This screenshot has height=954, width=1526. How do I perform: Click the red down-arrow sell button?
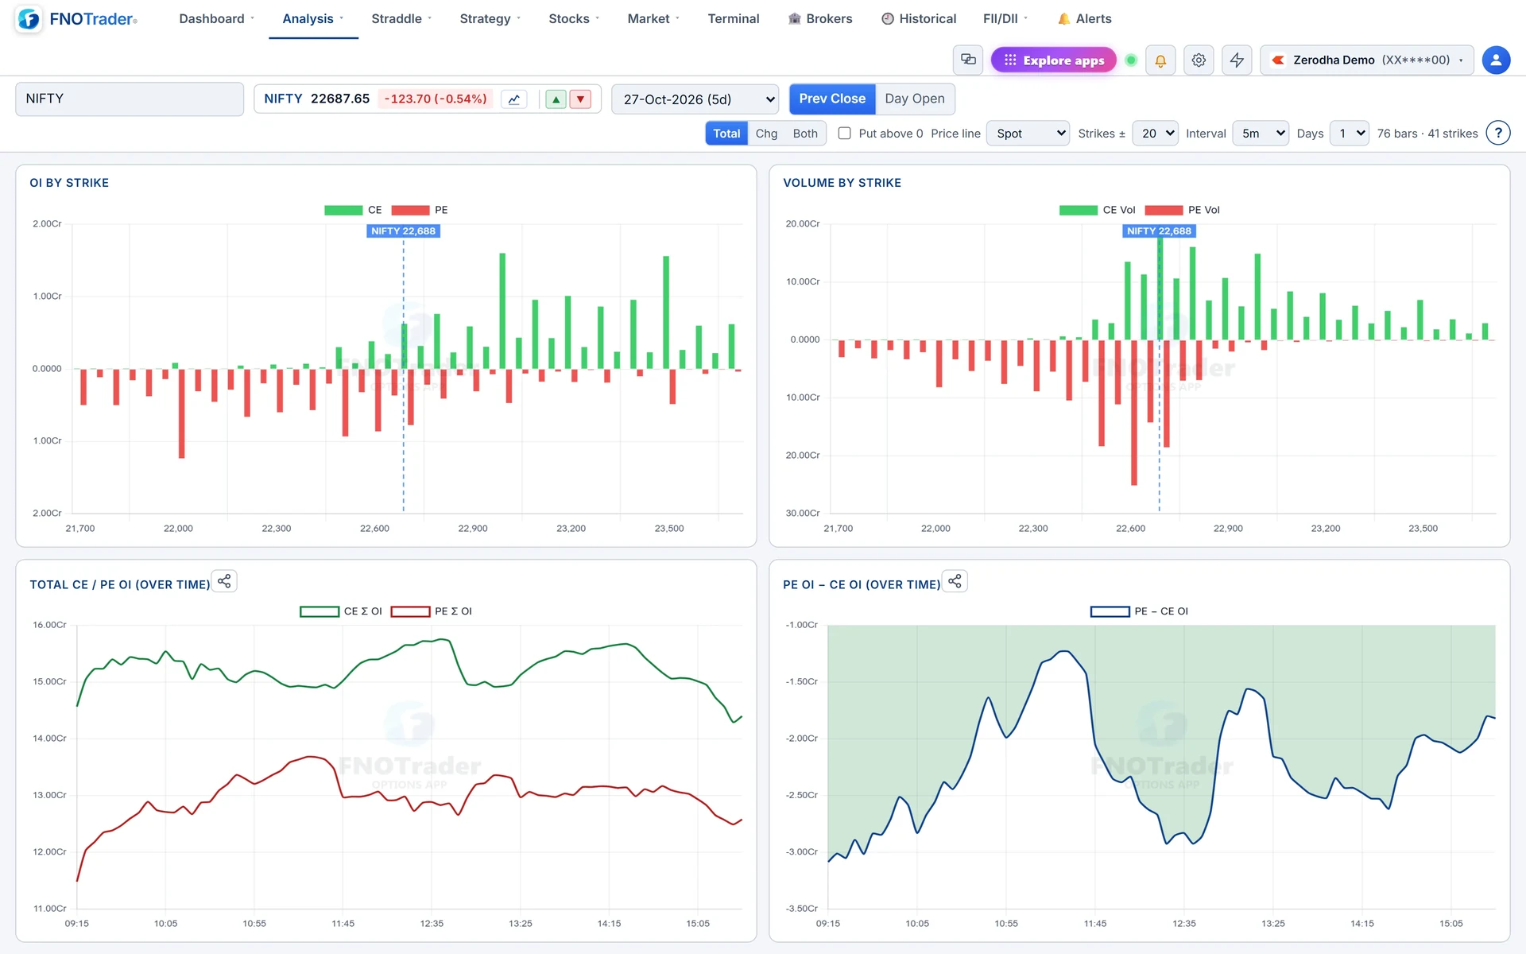pyautogui.click(x=580, y=99)
